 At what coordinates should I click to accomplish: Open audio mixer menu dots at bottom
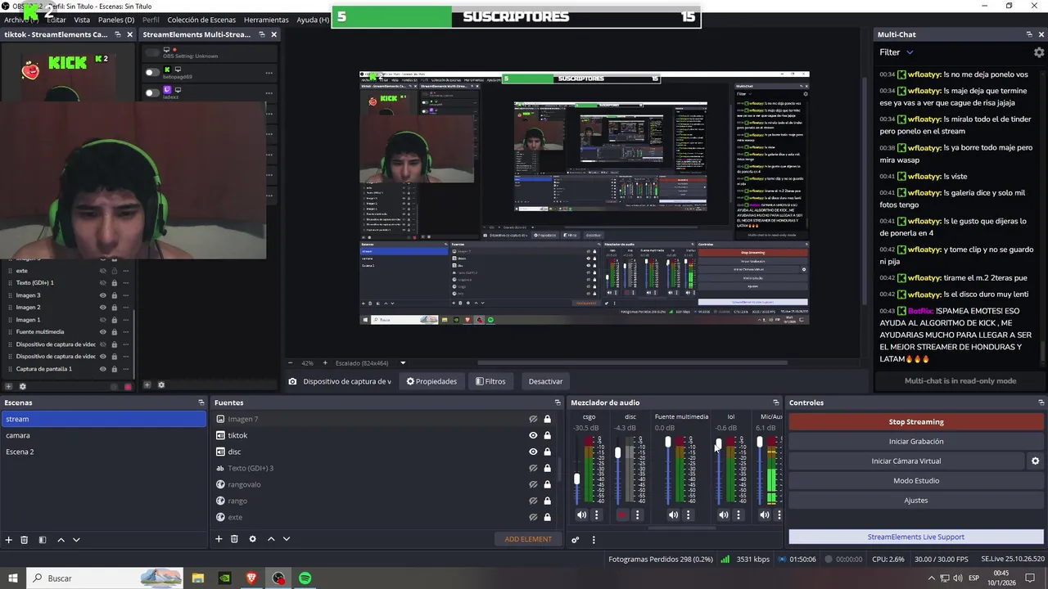coord(594,540)
